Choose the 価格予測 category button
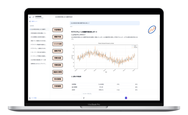Viewport: 188px width, 115px height. coord(58,51)
